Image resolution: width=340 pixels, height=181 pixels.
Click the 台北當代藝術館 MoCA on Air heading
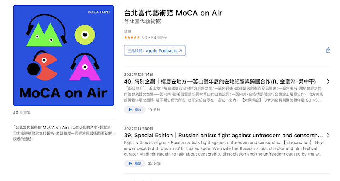173,12
